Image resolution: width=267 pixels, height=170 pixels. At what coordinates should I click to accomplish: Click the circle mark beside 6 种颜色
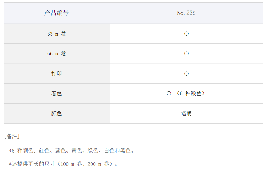(169, 94)
